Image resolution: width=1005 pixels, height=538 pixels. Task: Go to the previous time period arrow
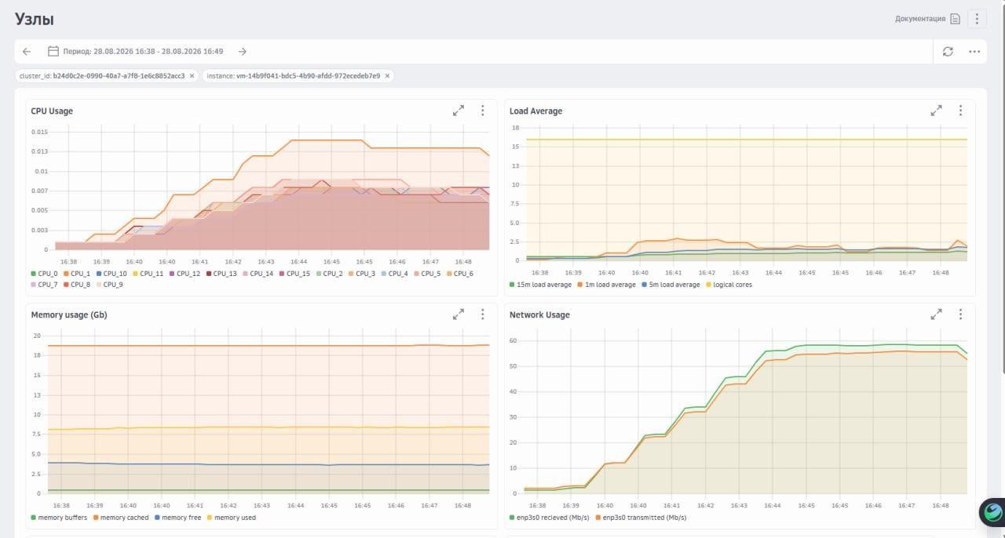click(x=27, y=52)
